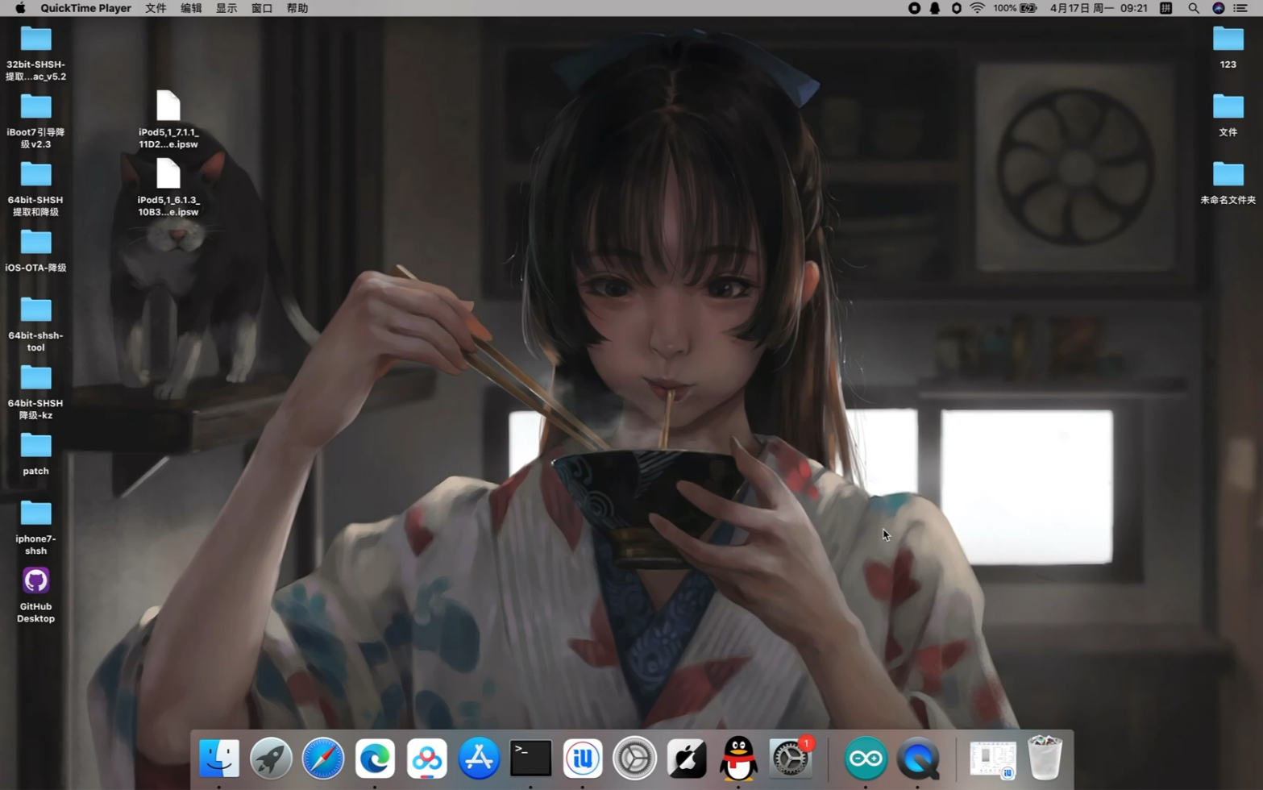Click battery 100% status in menu bar
The height and width of the screenshot is (790, 1263).
point(1015,8)
